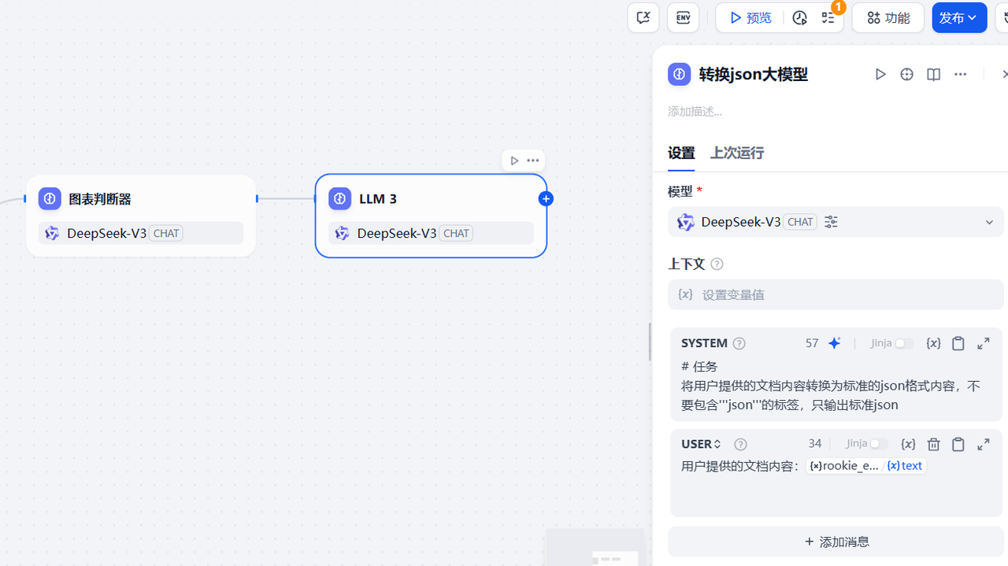
Task: Insert variable via {x} icon in SYSTEM
Action: coord(933,343)
